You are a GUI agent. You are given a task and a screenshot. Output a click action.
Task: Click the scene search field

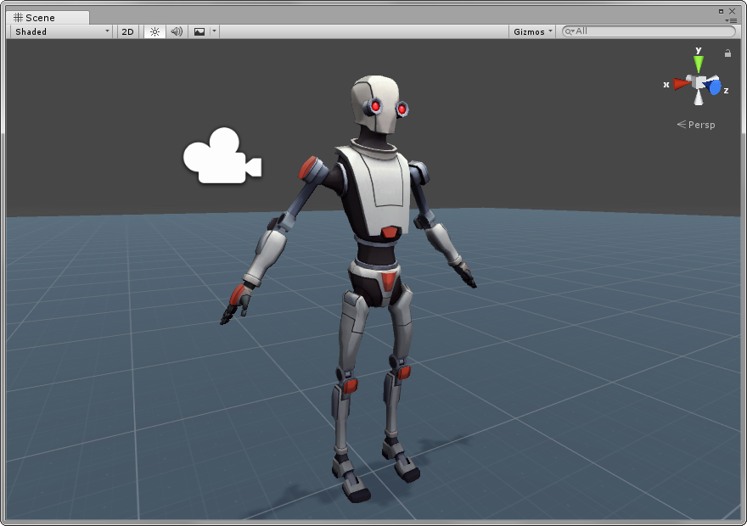pyautogui.click(x=654, y=31)
